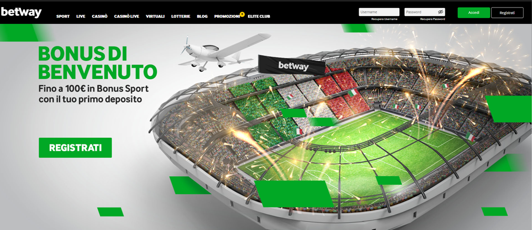Screen dimensions: 532x230
Task: Click the large green REGISTRATI banner button
Action: pos(75,147)
